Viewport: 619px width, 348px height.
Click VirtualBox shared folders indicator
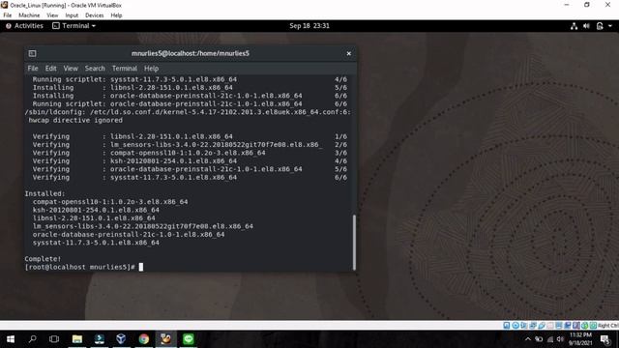click(x=550, y=326)
